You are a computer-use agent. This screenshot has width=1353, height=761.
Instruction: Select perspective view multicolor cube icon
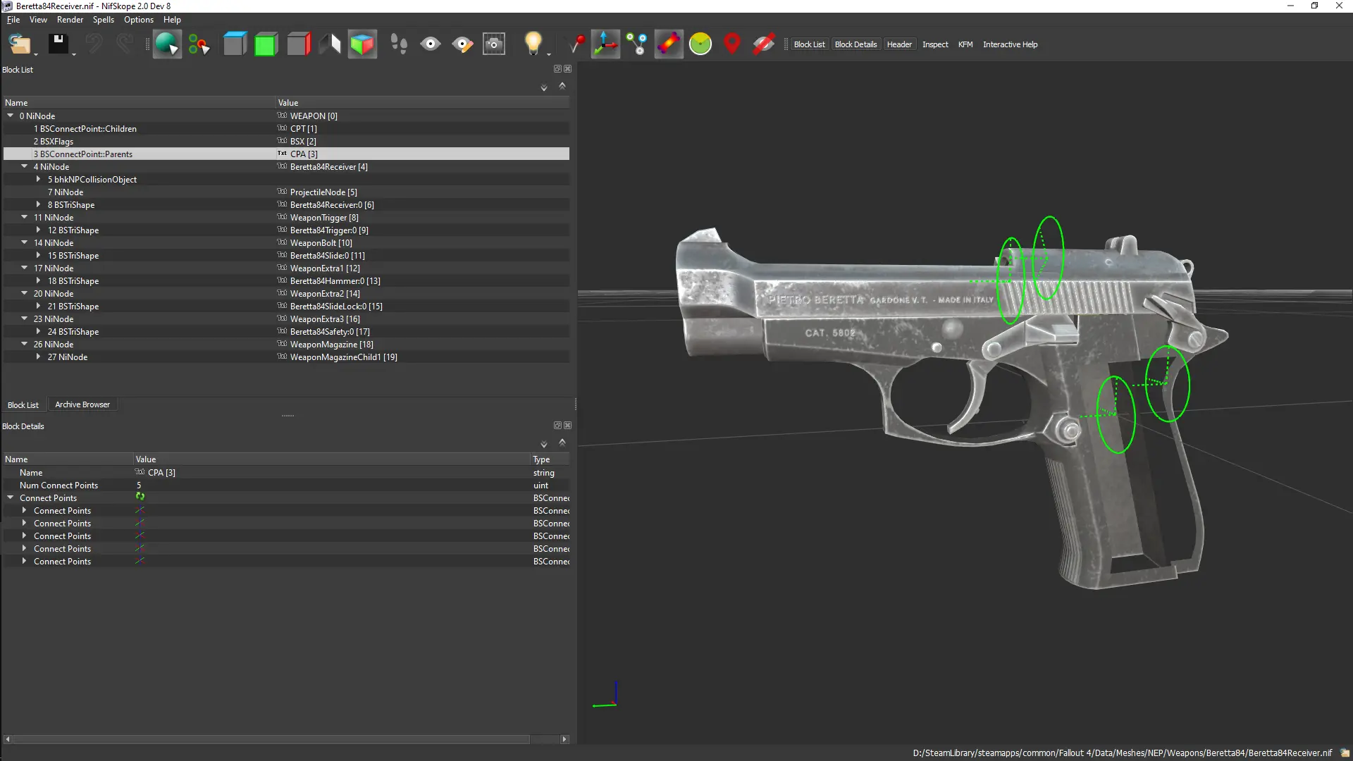pos(362,44)
